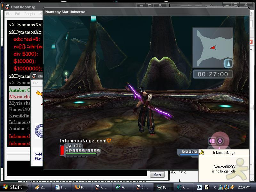Click the red X button at right screen edge
The image size is (256, 192).
point(251,42)
